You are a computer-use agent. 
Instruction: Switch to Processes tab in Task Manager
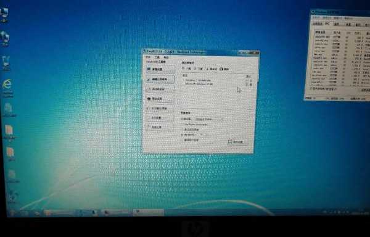coord(327,24)
